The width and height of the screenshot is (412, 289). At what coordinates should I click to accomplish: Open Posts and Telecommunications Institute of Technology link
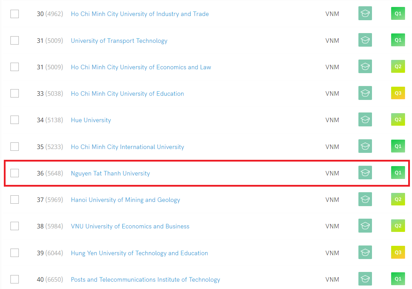(x=145, y=280)
